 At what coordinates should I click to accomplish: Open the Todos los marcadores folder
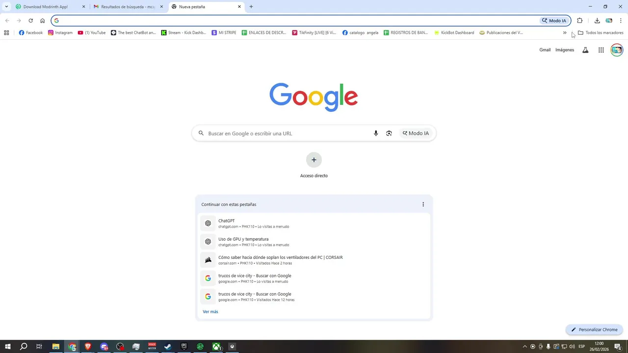coord(601,33)
